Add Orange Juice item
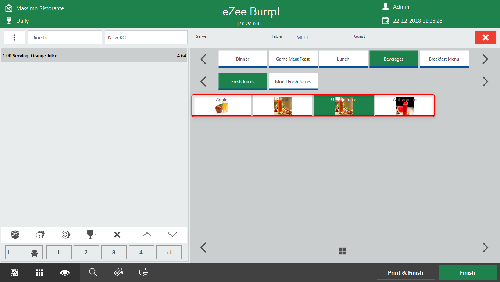This screenshot has height=282, width=500. pos(344,106)
